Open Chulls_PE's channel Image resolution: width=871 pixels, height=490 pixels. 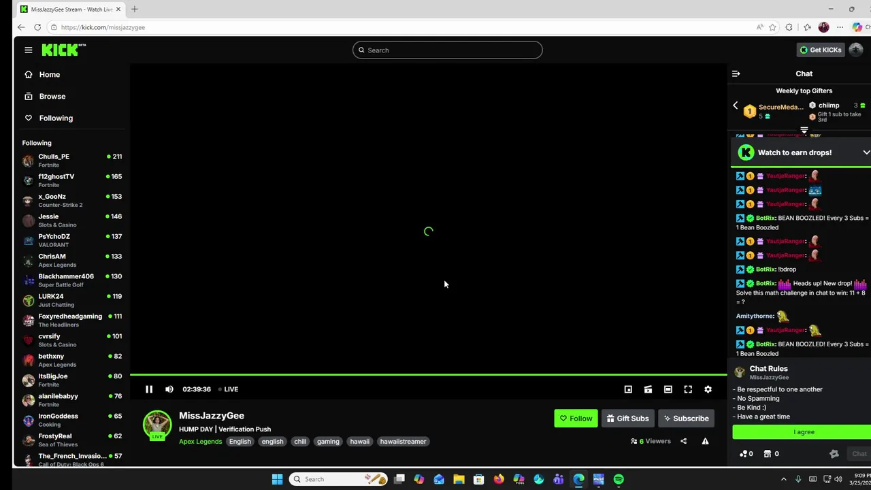71,160
